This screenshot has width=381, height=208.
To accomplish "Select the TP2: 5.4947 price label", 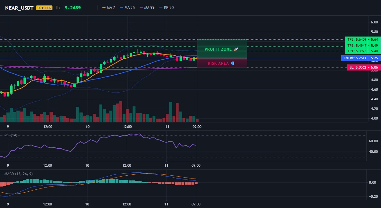I will pyautogui.click(x=357, y=46).
